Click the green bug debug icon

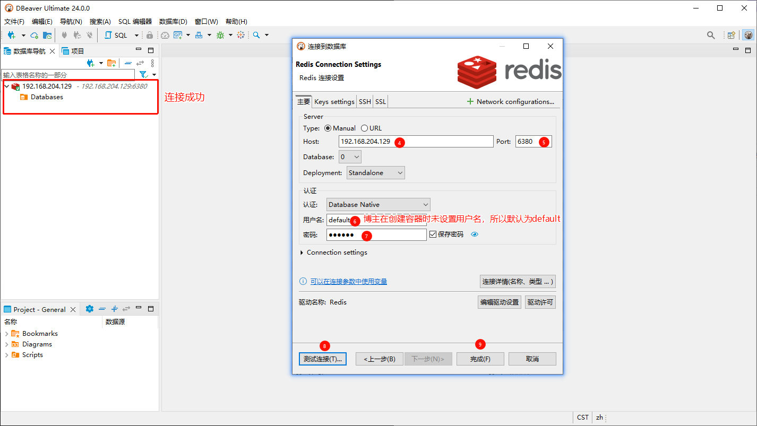click(220, 35)
